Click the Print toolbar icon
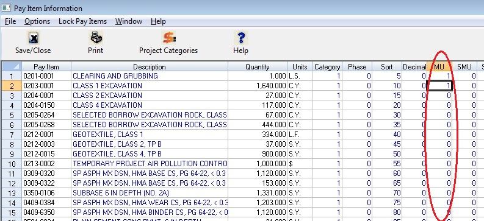Viewport: 484px width, 221px height. click(96, 38)
